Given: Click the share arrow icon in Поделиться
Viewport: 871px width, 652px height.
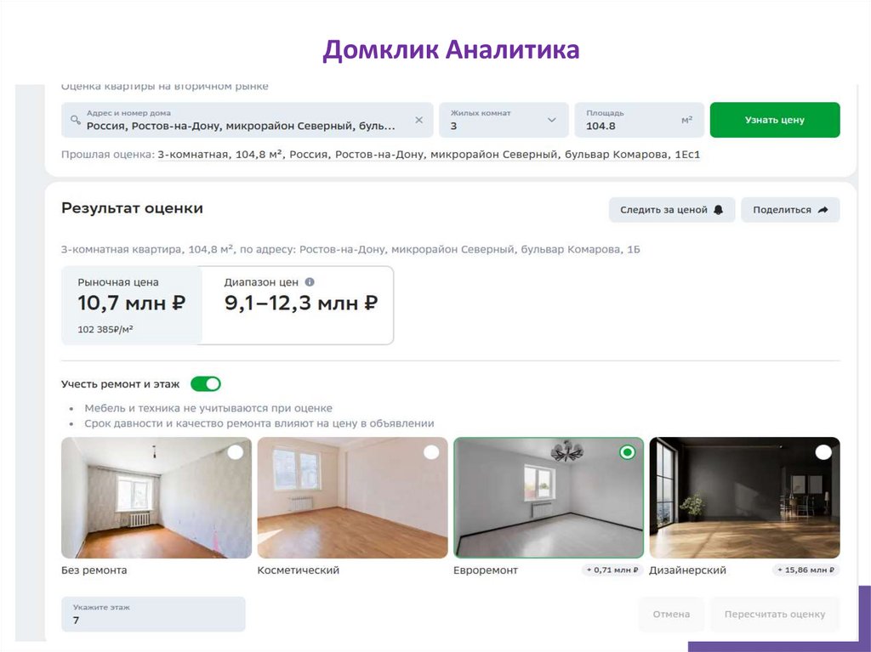Looking at the screenshot, I should point(823,210).
